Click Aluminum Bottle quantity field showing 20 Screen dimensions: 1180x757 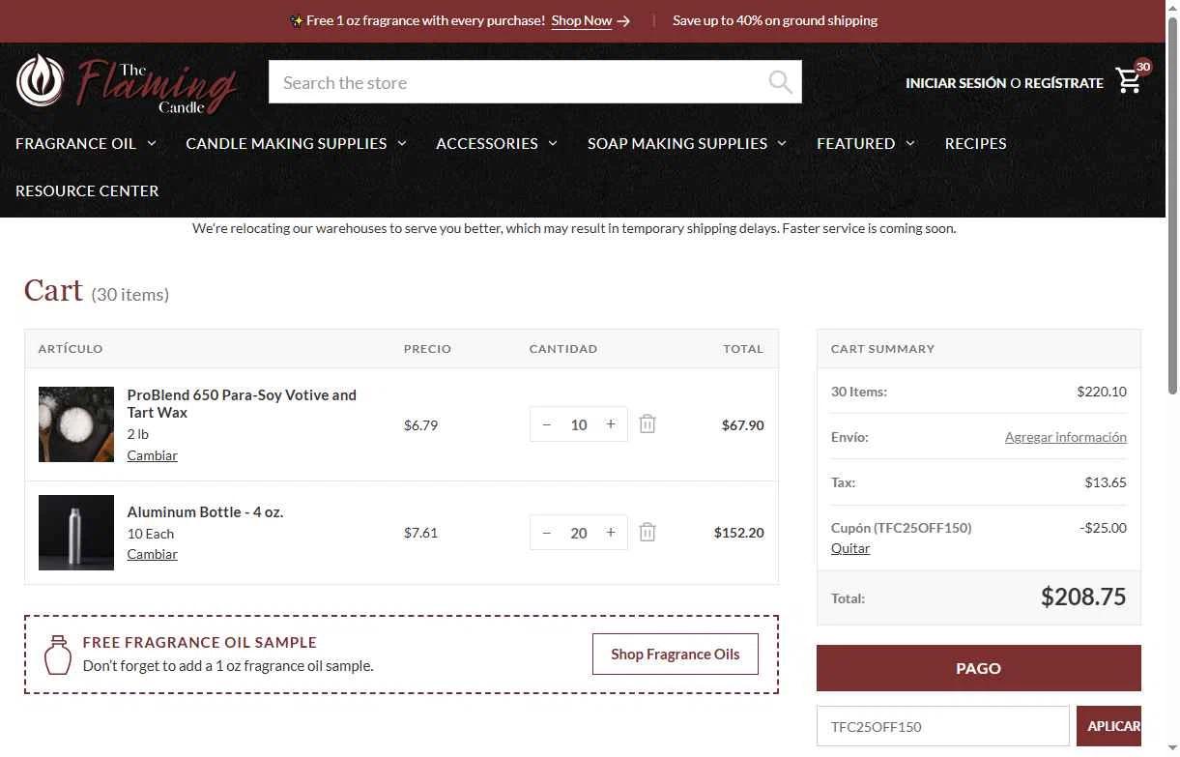pos(579,533)
